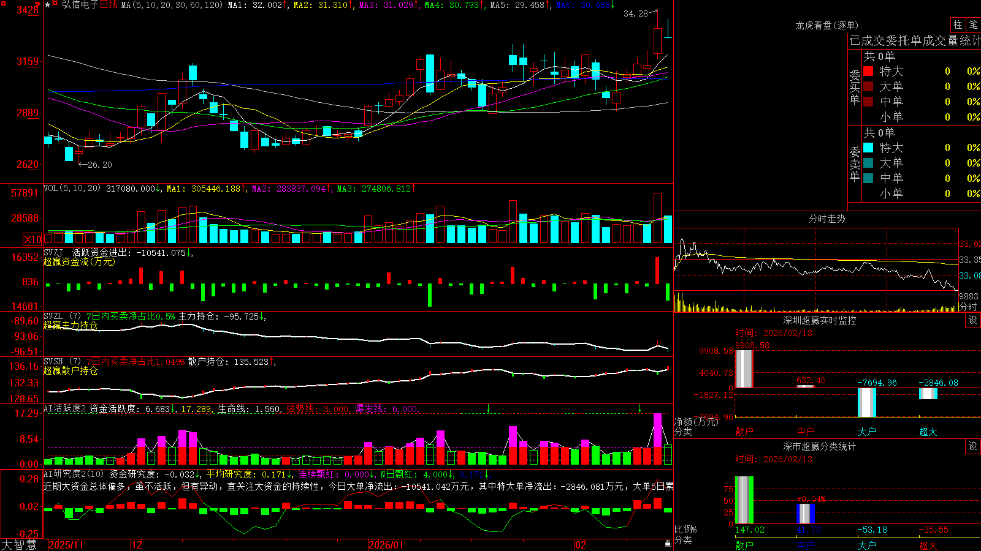Click the 超赢散户持仓 indicator name
Image resolution: width=981 pixels, height=551 pixels.
(x=71, y=370)
